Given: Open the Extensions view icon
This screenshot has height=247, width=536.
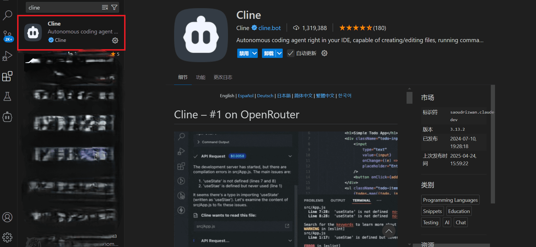Looking at the screenshot, I should pyautogui.click(x=7, y=76).
